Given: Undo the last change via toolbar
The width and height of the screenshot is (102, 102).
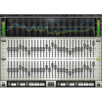Looking at the screenshot, I should point(5,16).
